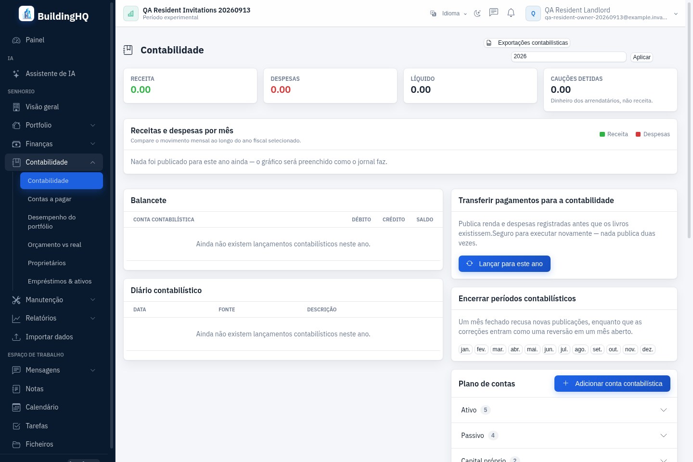
Task: Click the workspace chart icon in header
Action: [x=131, y=13]
